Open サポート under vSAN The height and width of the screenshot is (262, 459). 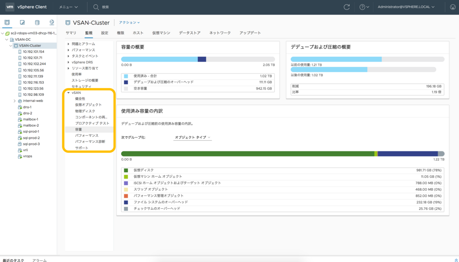82,148
